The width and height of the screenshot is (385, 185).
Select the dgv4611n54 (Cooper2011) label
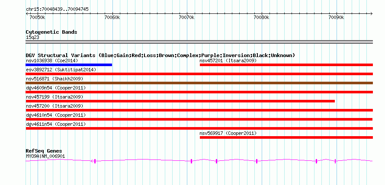[x=56, y=124]
